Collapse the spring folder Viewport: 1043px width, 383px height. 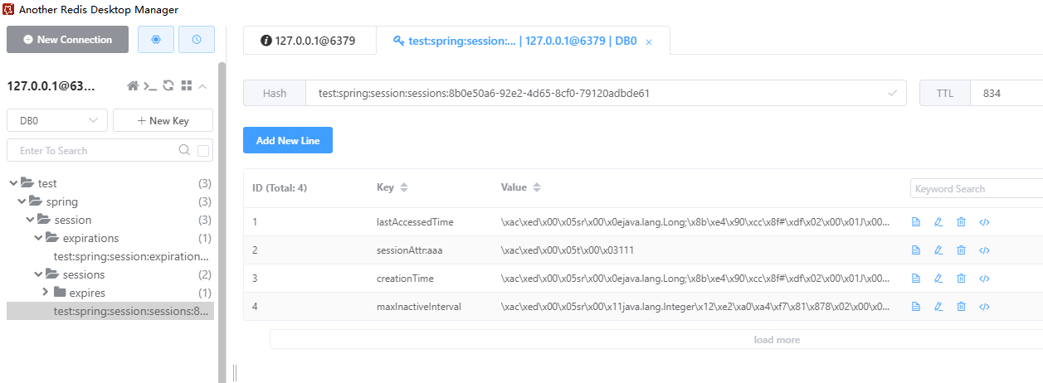click(22, 201)
